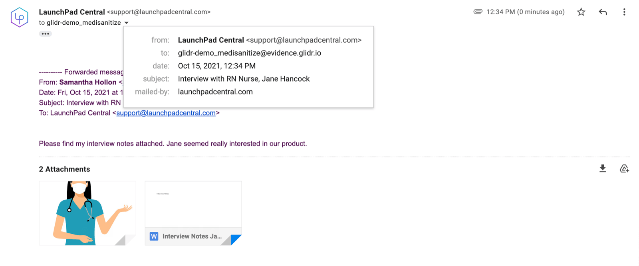Click the paperclip attachment indicator
The image size is (639, 266).
coord(478,12)
